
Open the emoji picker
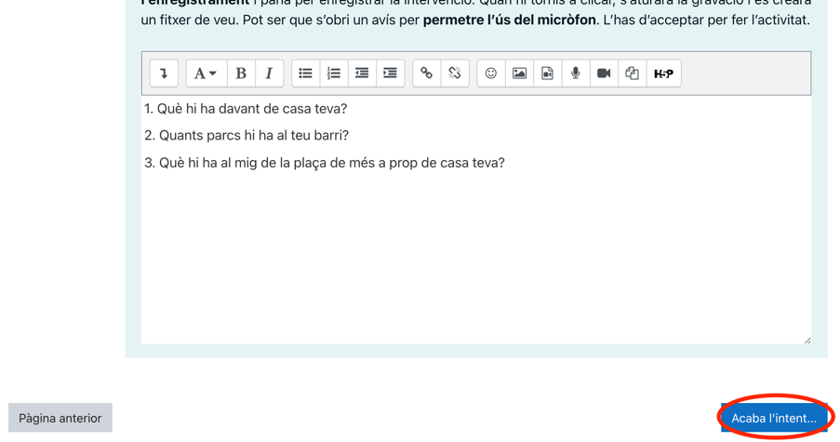point(491,74)
